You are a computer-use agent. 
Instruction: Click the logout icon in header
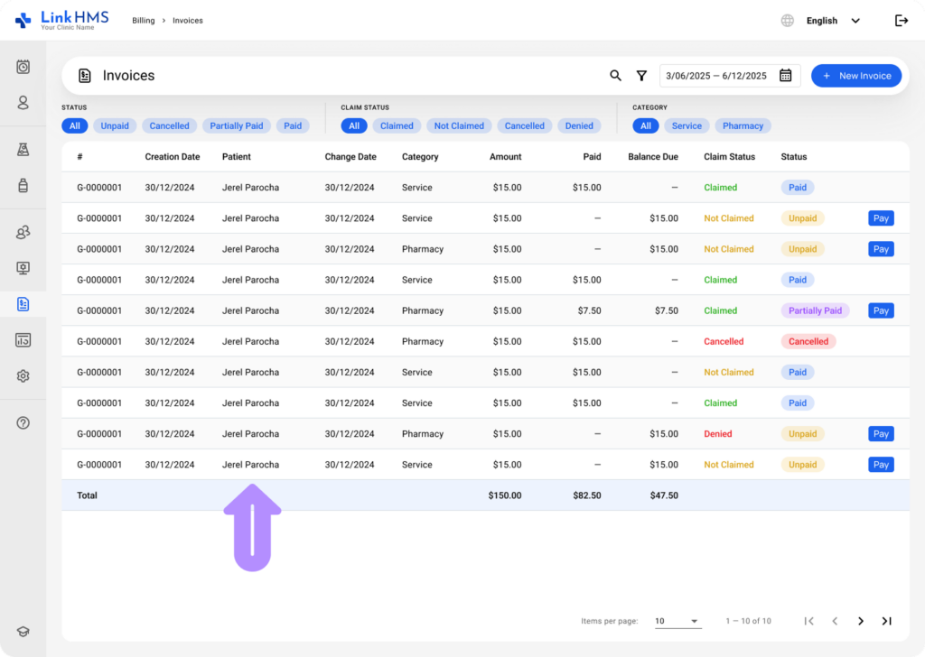coord(902,21)
